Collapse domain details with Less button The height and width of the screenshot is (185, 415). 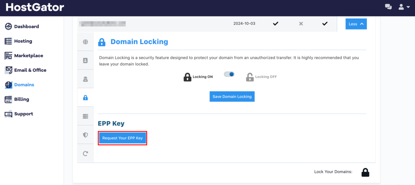[356, 24]
